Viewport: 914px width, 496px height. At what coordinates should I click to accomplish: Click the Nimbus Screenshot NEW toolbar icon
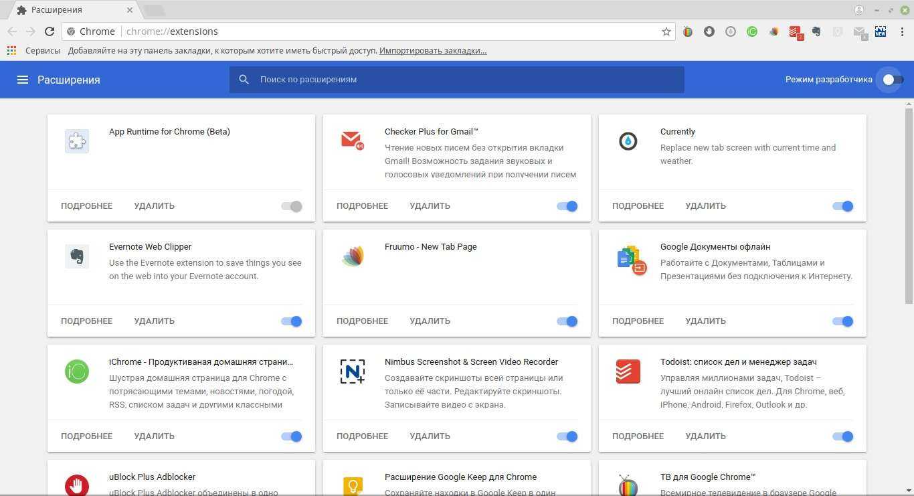click(x=881, y=31)
